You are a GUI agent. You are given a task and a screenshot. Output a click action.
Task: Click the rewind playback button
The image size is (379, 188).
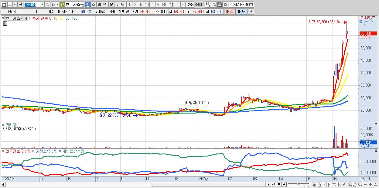(273, 184)
